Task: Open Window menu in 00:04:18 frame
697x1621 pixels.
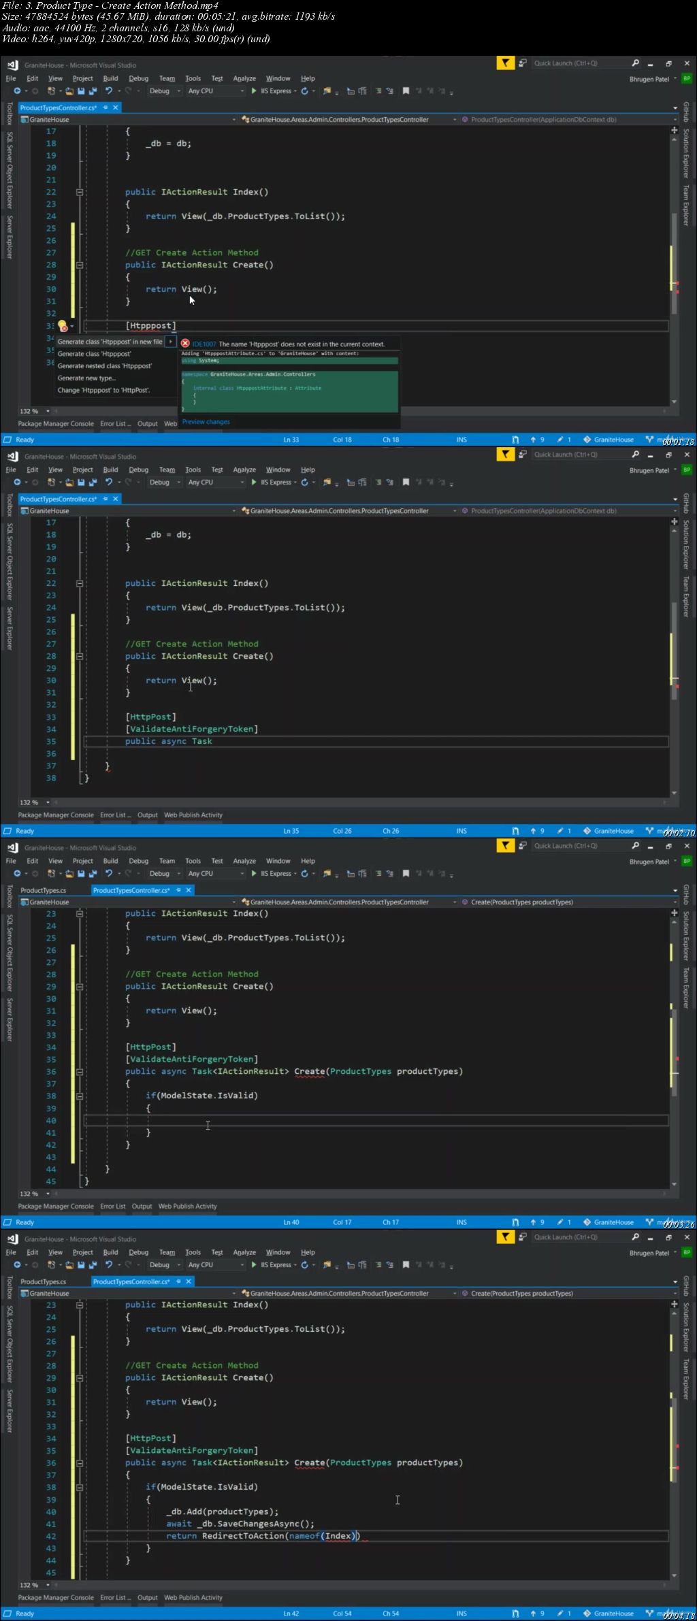Action: (278, 1252)
